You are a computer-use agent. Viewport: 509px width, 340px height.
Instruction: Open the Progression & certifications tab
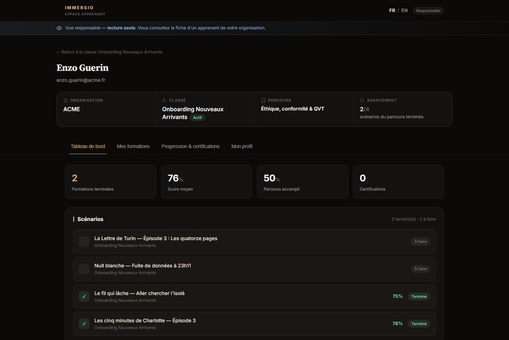tap(190, 146)
